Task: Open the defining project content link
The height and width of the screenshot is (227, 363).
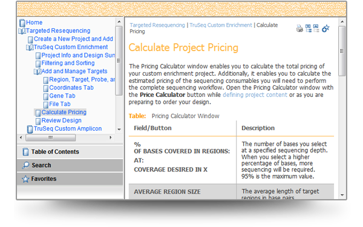Action: tap(255, 95)
